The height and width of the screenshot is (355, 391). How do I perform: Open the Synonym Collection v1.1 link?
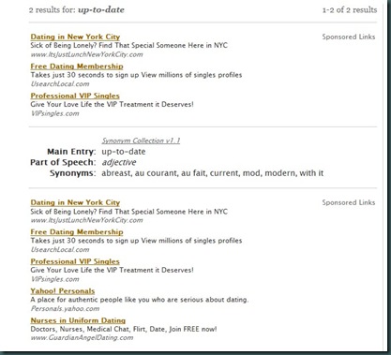(141, 141)
